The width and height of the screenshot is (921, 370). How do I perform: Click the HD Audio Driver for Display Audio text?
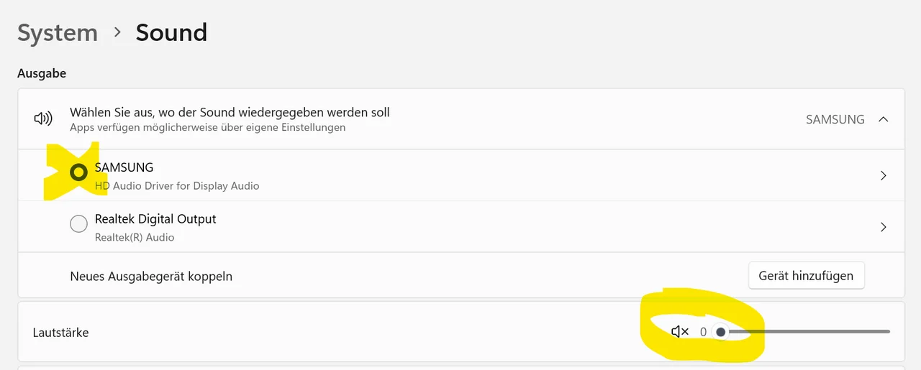coord(177,186)
